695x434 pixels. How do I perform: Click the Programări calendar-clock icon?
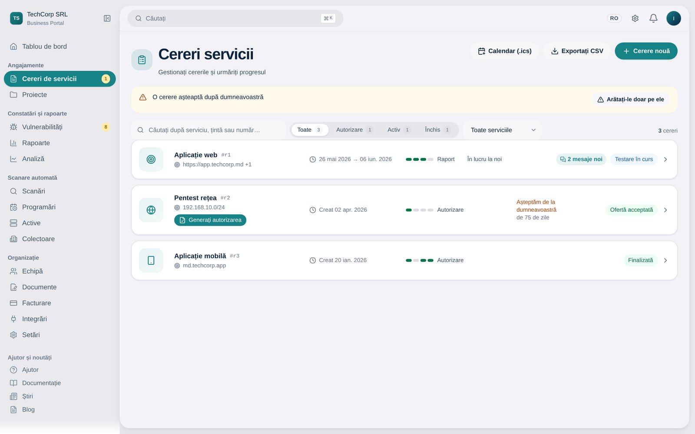point(13,207)
